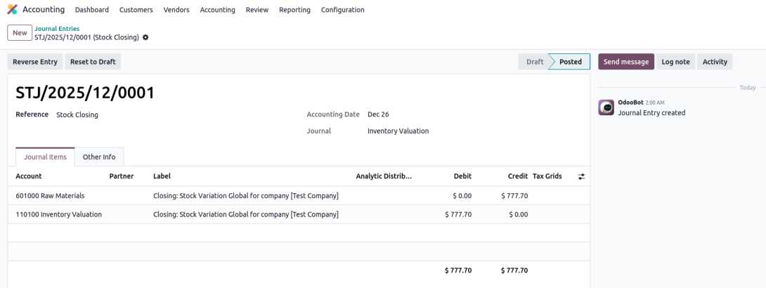Switch to the Other Info tab

[99, 157]
